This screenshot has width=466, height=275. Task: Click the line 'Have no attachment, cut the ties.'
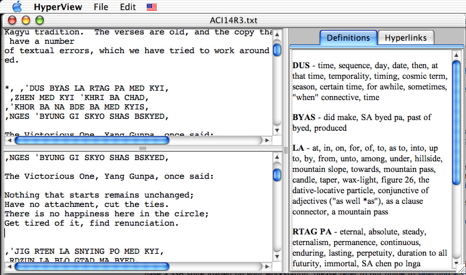86,204
